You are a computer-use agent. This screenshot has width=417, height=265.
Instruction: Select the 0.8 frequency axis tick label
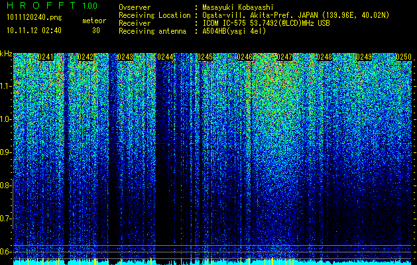[x=6, y=185]
